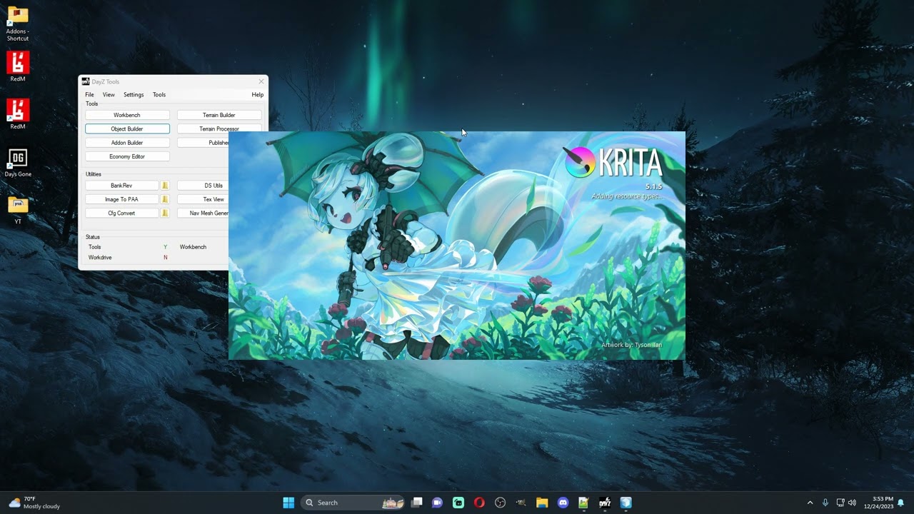
Task: Click the taskbar Search box
Action: [x=353, y=503]
